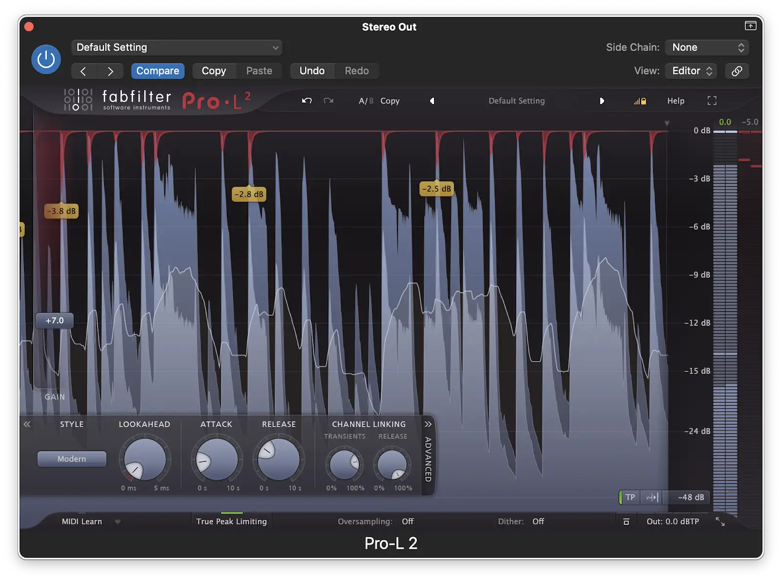Viewport: 782px width, 581px height.
Task: Open the Help menu
Action: tap(675, 101)
